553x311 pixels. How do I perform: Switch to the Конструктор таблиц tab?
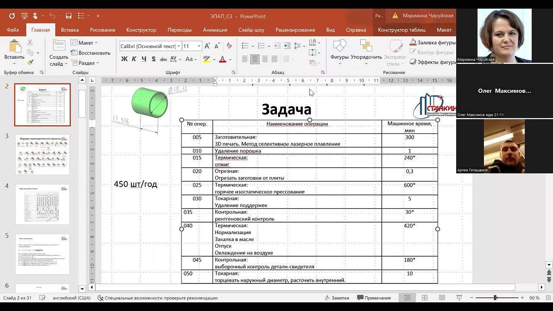[x=402, y=30]
